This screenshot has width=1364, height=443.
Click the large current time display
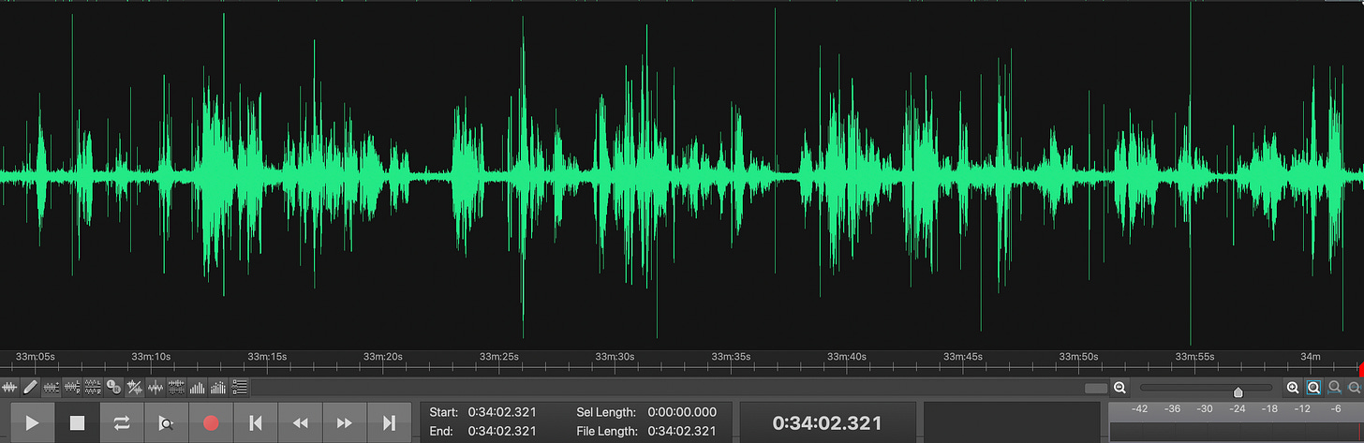click(x=827, y=423)
